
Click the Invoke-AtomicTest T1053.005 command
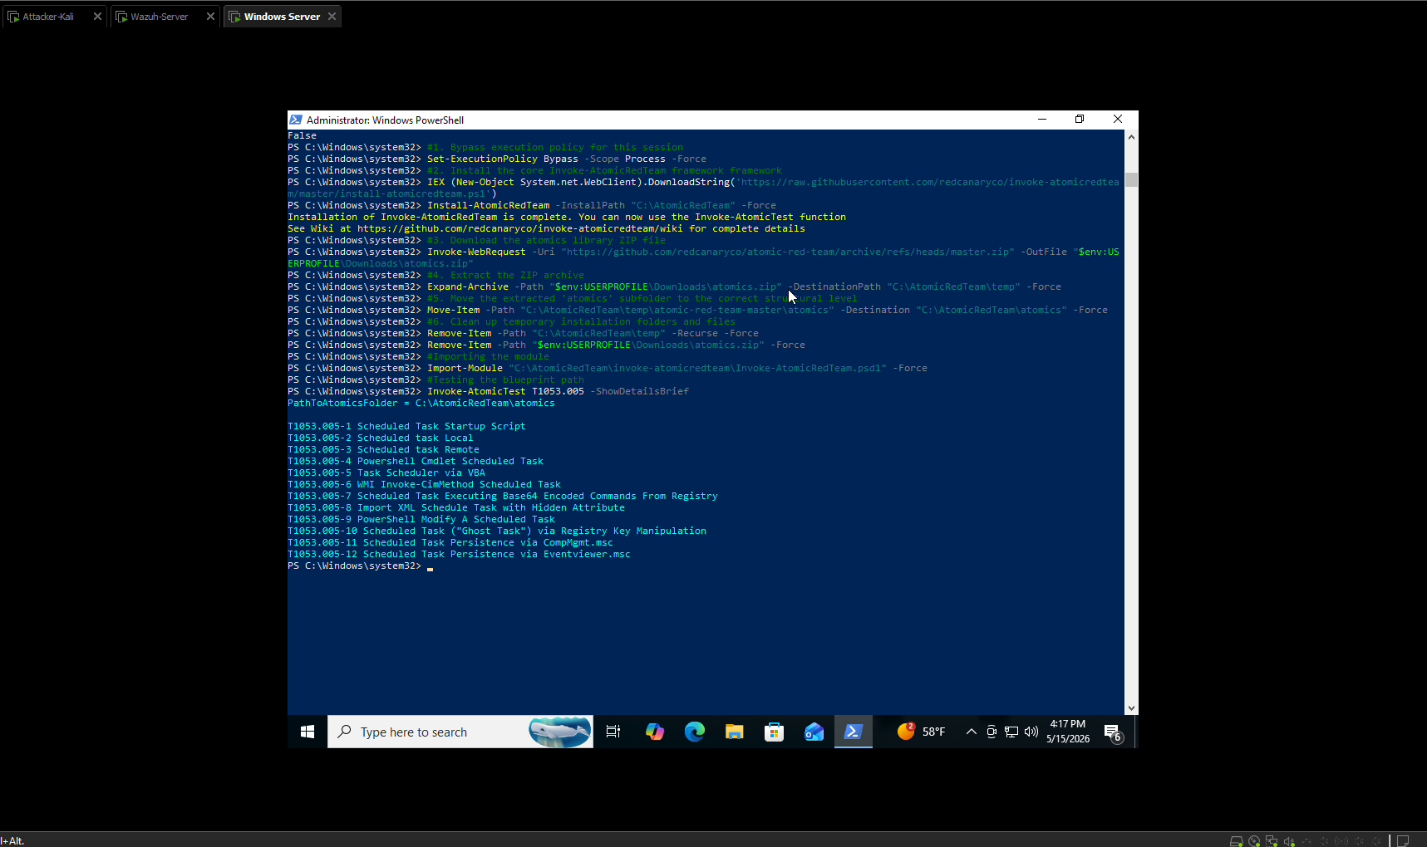(x=558, y=391)
